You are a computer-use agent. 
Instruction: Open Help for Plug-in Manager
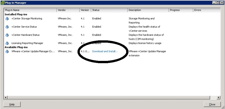(x=12, y=104)
